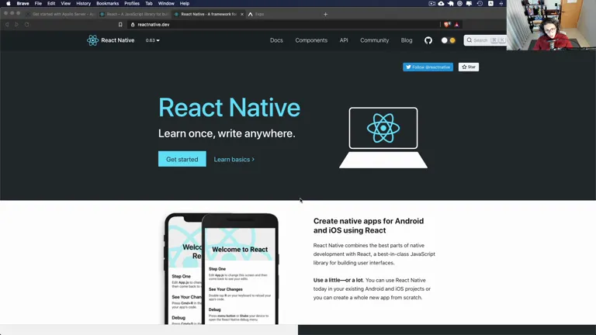Click the GitHub Star button

click(x=468, y=67)
